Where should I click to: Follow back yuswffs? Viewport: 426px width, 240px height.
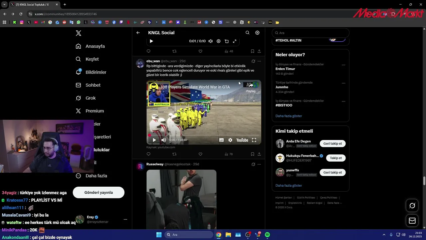pos(332,172)
